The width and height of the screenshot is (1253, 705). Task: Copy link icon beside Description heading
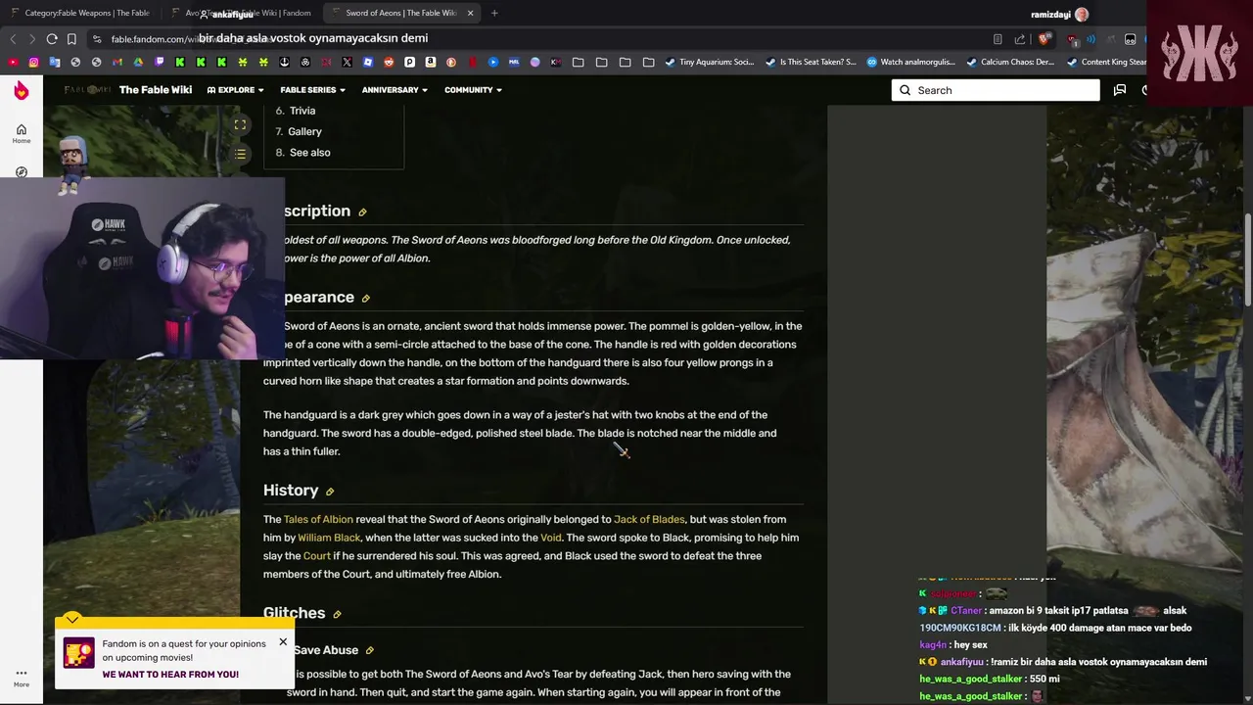point(362,212)
